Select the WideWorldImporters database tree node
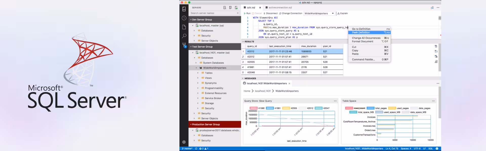 pyautogui.click(x=215, y=68)
